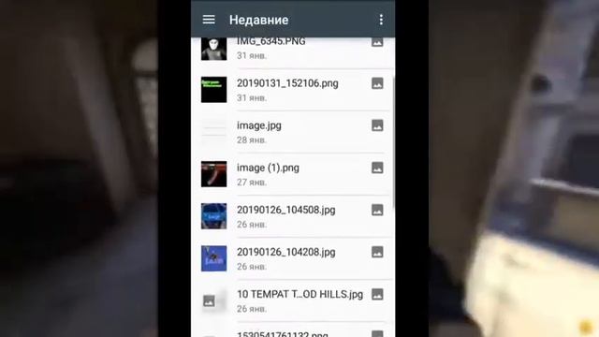Click the Недавние title in header
Image resolution: width=599 pixels, height=337 pixels.
pyautogui.click(x=258, y=20)
